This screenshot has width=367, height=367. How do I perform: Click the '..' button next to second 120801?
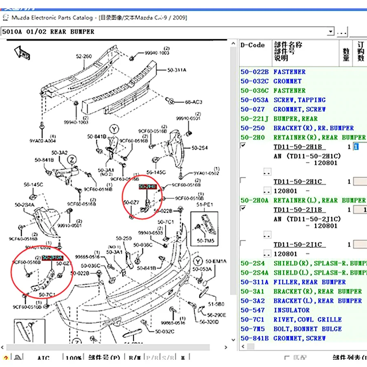[267, 254]
